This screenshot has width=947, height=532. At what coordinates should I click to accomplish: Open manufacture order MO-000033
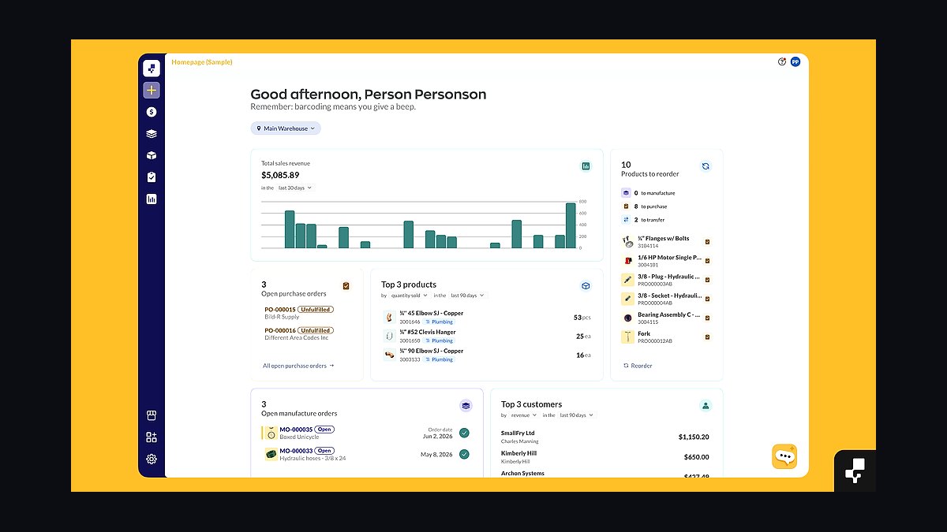(296, 451)
